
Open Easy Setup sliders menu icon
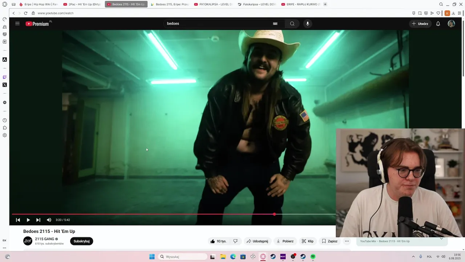(460, 13)
